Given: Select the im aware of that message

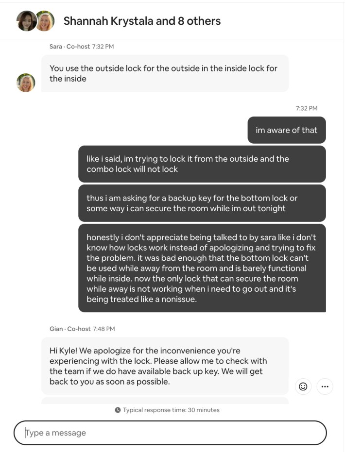Looking at the screenshot, I should 287,130.
